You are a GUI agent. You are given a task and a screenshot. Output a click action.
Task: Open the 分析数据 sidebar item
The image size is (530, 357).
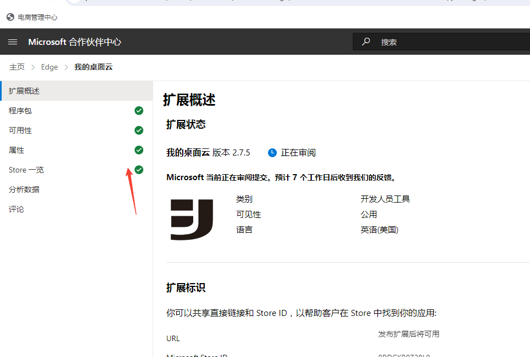click(x=77, y=189)
